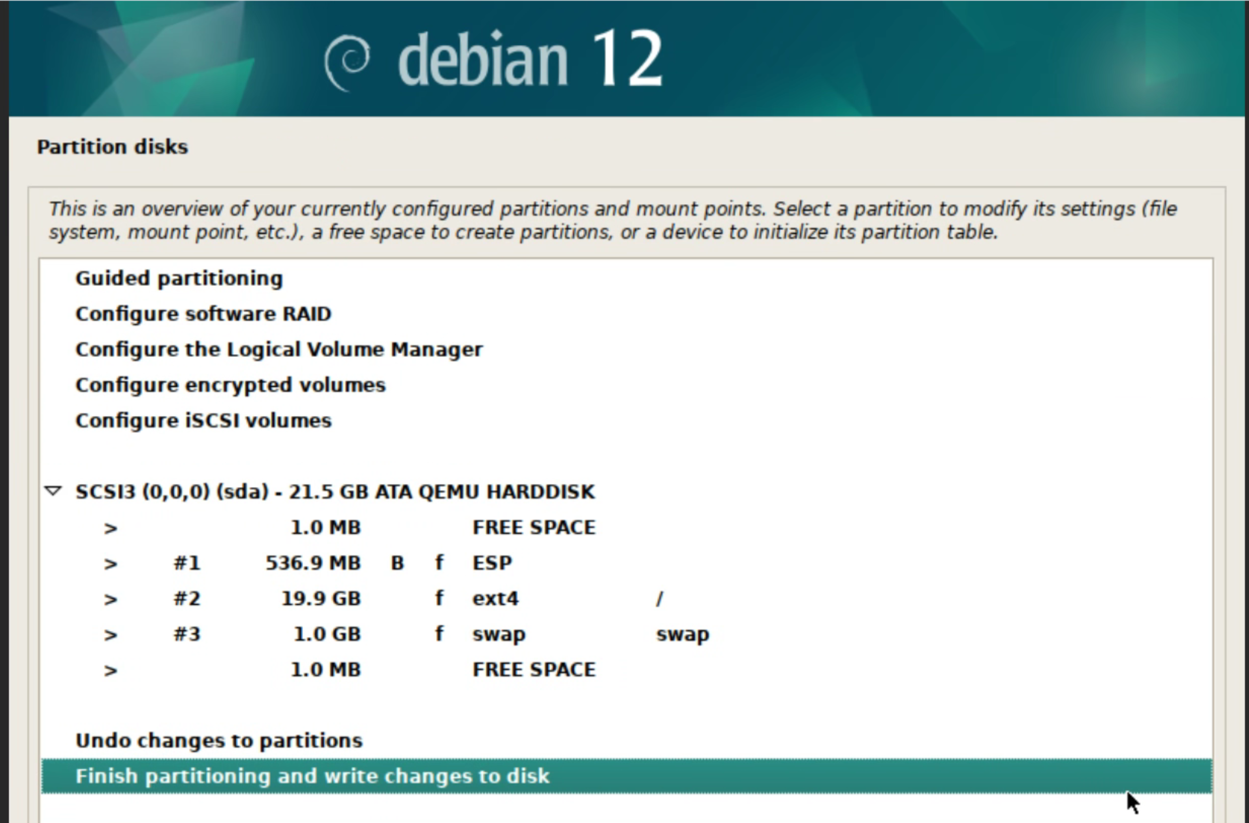
Task: Click the Partition disks heading
Action: [112, 147]
